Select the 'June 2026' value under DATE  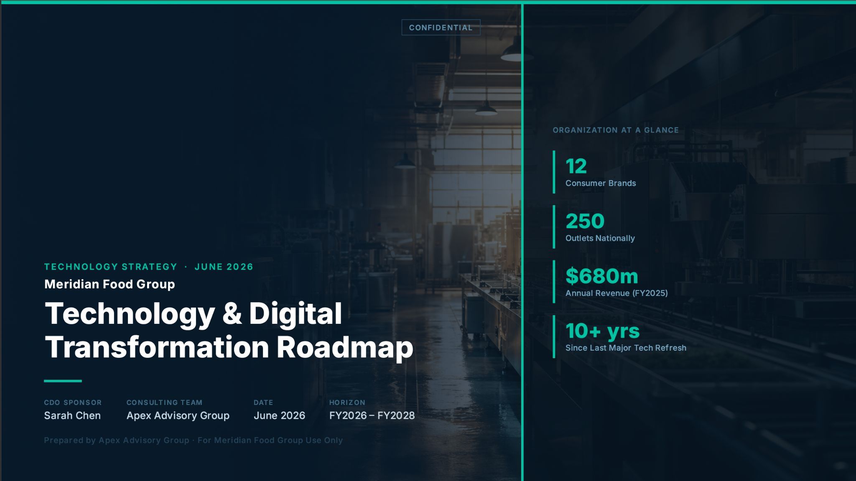[x=279, y=415]
